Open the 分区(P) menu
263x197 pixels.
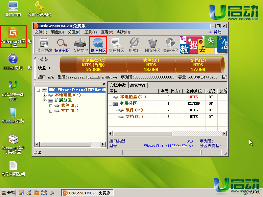[74, 32]
